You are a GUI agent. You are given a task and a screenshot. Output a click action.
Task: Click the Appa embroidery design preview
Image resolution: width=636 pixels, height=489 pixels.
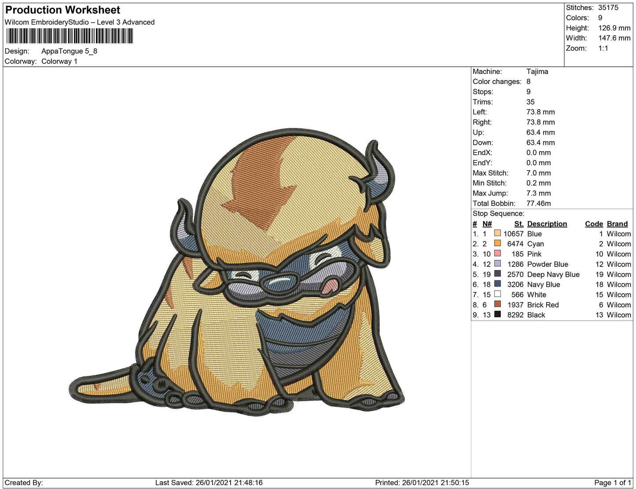pos(238,273)
